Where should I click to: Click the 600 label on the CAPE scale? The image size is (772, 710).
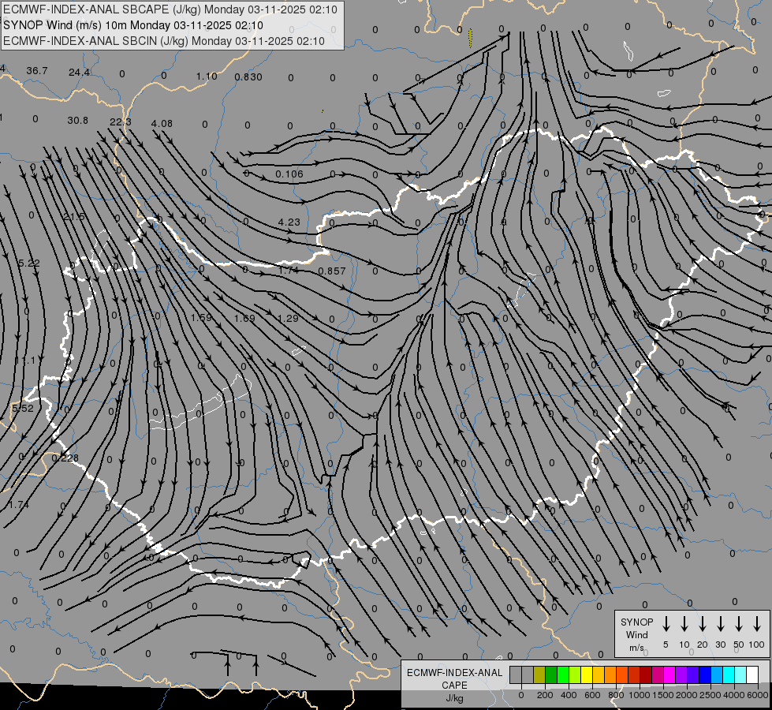(592, 695)
